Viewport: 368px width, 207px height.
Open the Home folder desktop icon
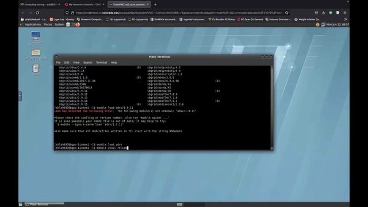coord(36,53)
